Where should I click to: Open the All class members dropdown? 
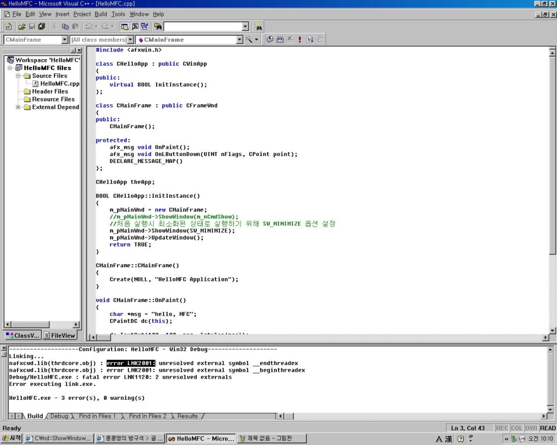coord(131,39)
